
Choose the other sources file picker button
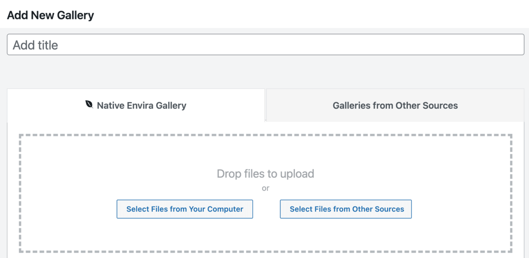pos(346,209)
